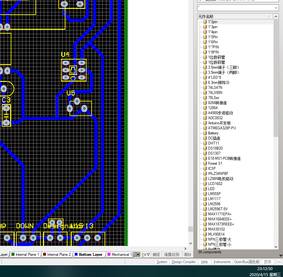Open the System panel menu
283x277 pixels.
coord(162,262)
